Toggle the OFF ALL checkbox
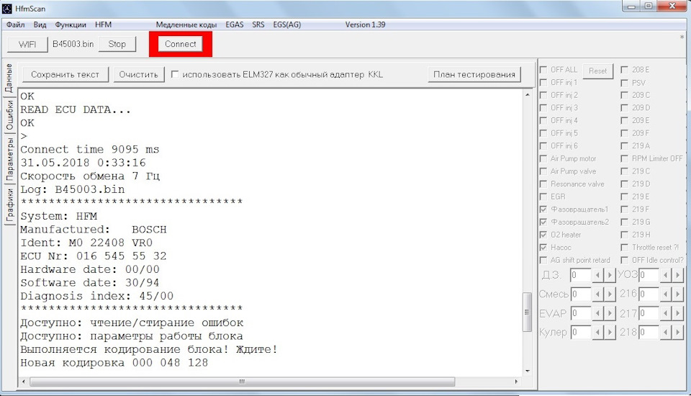 coord(543,70)
